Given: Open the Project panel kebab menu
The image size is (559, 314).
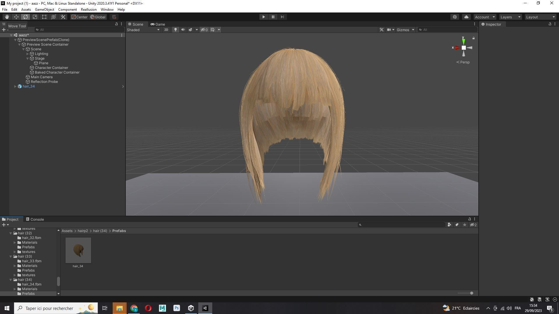Looking at the screenshot, I should 475,219.
